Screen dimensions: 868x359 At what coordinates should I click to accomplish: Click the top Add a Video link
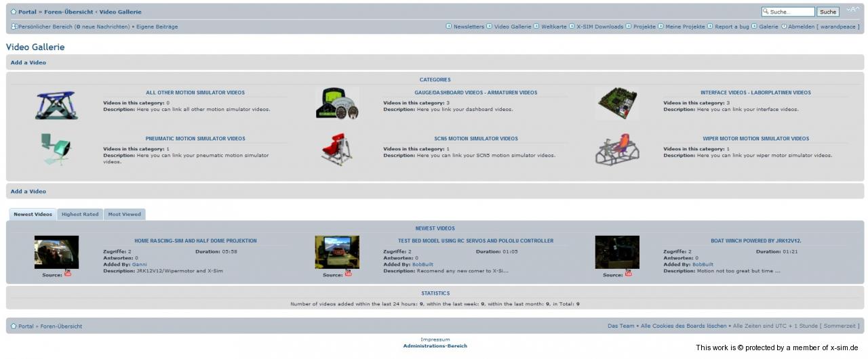28,63
